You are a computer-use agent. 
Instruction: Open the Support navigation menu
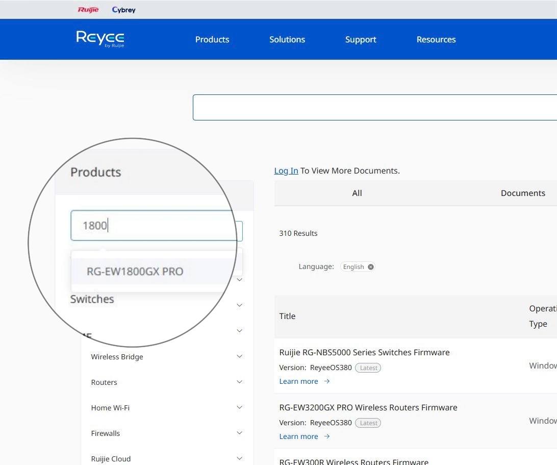361,39
